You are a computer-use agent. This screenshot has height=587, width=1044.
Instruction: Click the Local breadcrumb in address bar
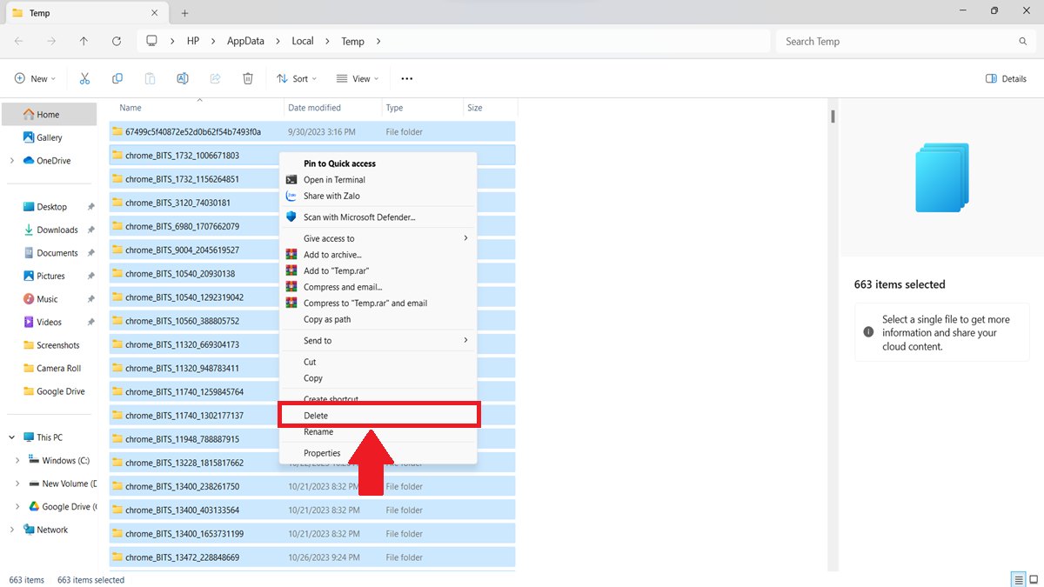pyautogui.click(x=303, y=41)
